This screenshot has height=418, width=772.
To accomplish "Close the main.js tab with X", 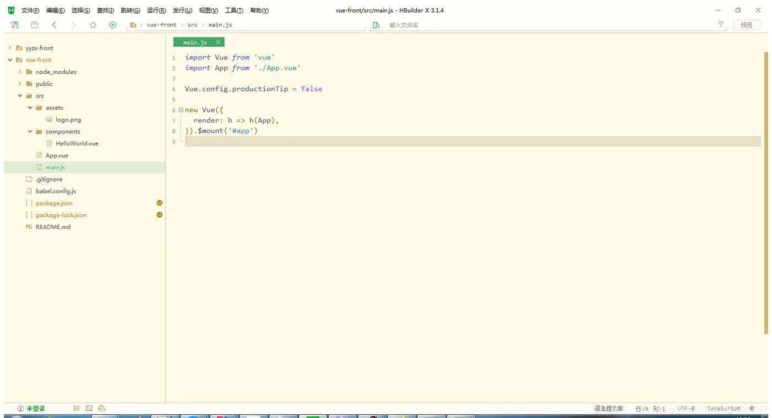I will [x=218, y=42].
